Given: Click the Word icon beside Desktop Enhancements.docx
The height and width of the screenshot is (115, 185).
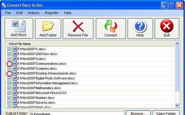Looking at the screenshot, I should pos(14,73).
